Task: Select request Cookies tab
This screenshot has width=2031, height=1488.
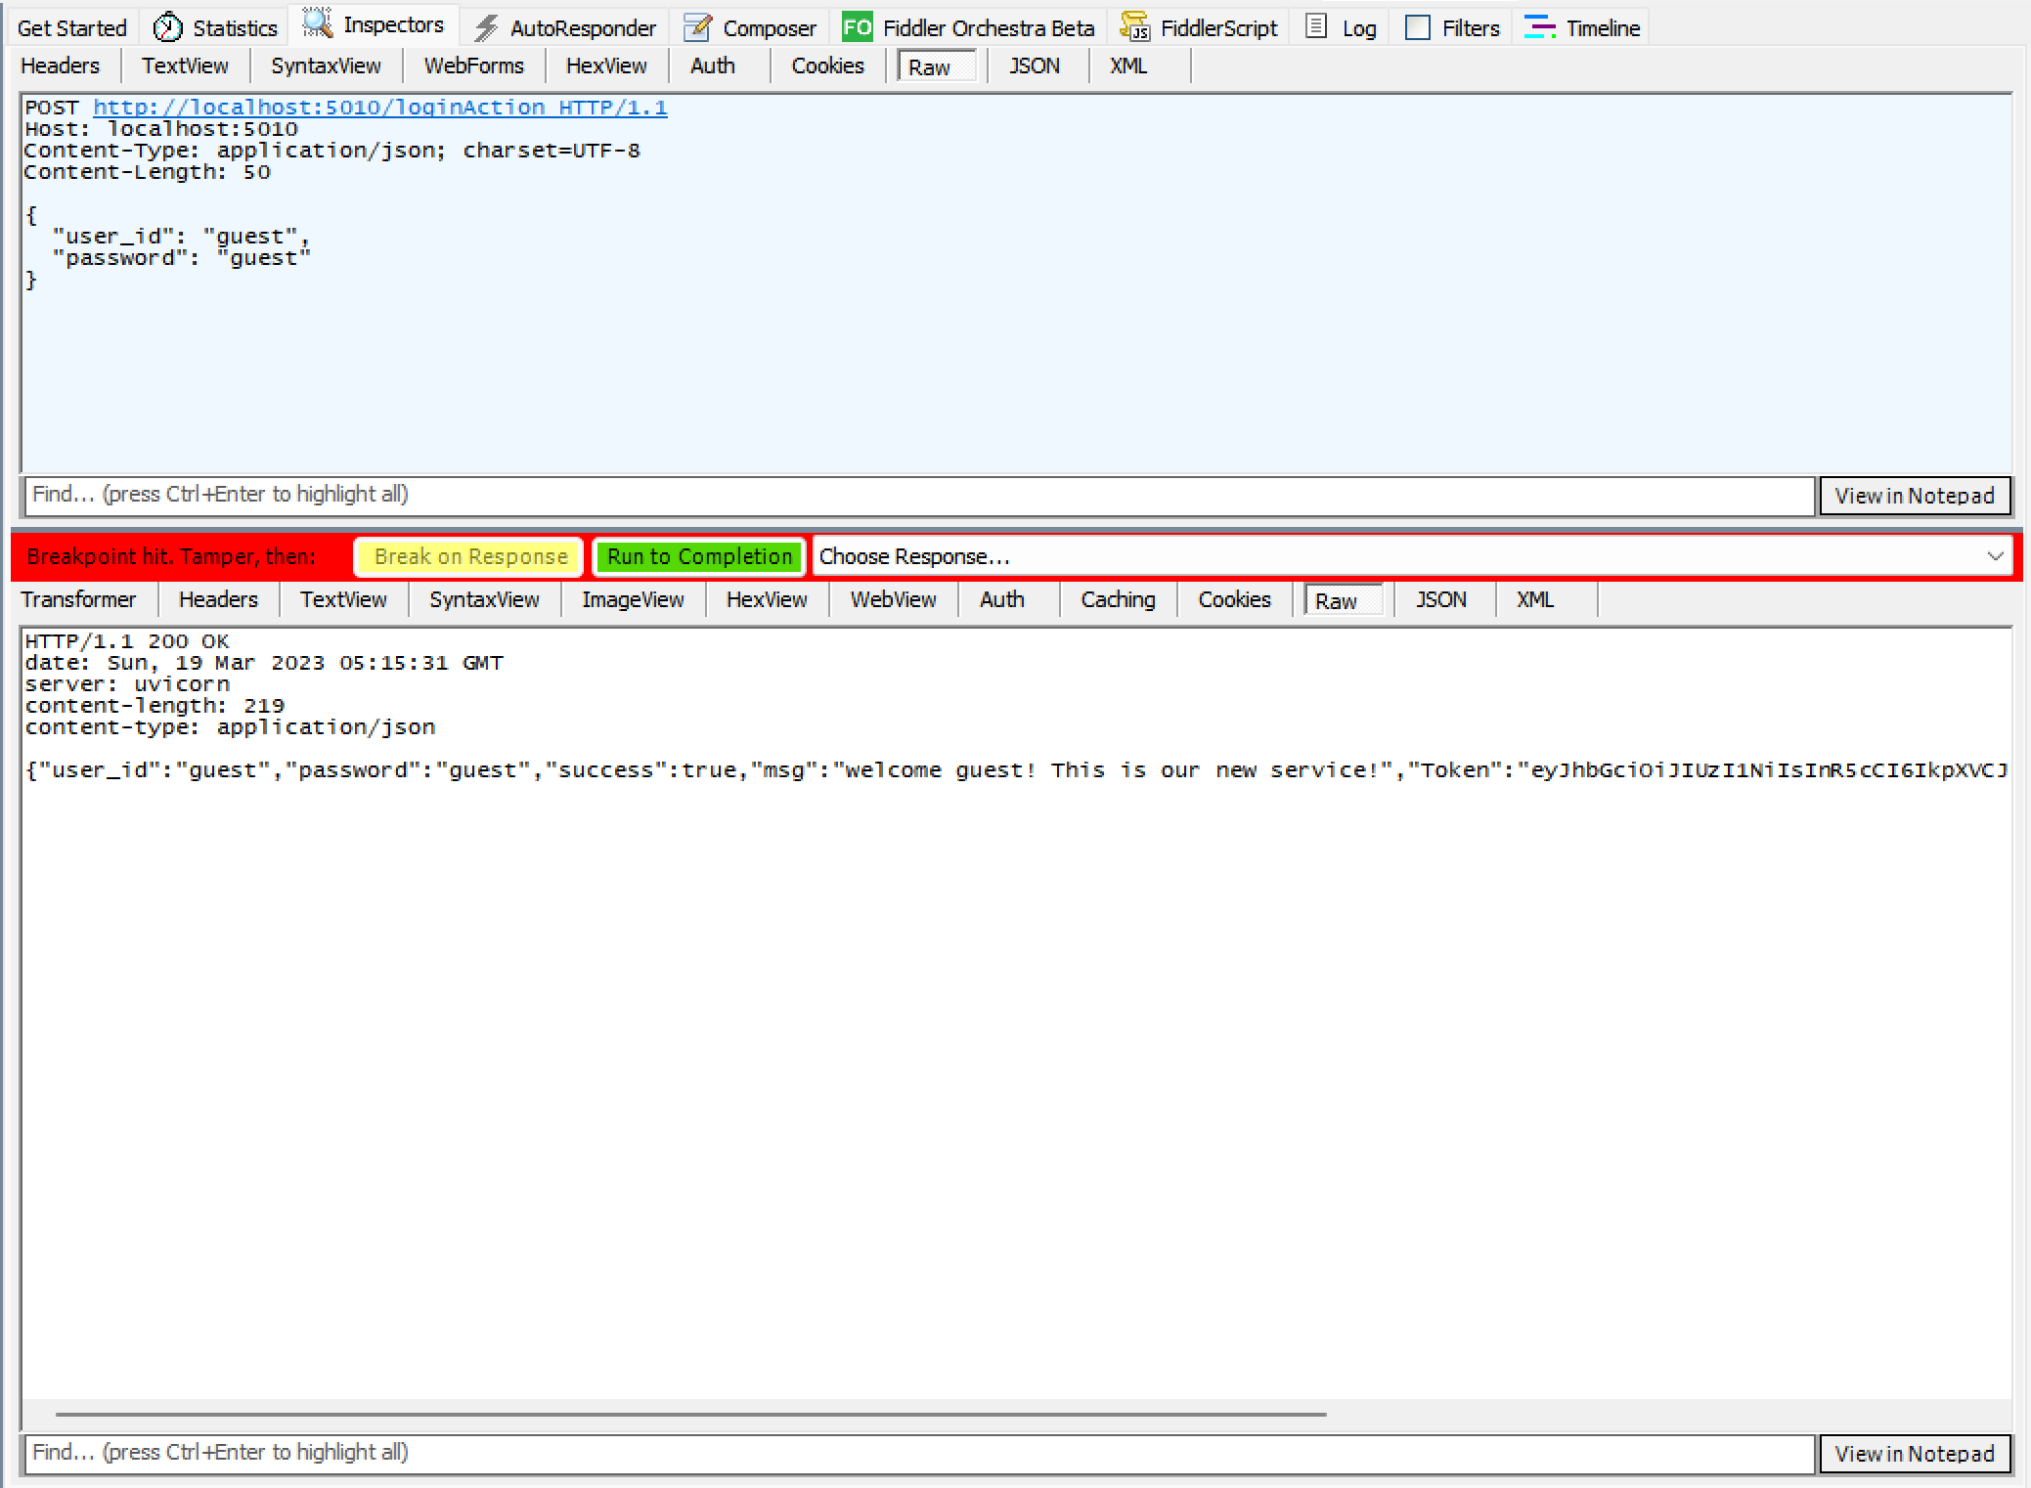Action: point(828,66)
